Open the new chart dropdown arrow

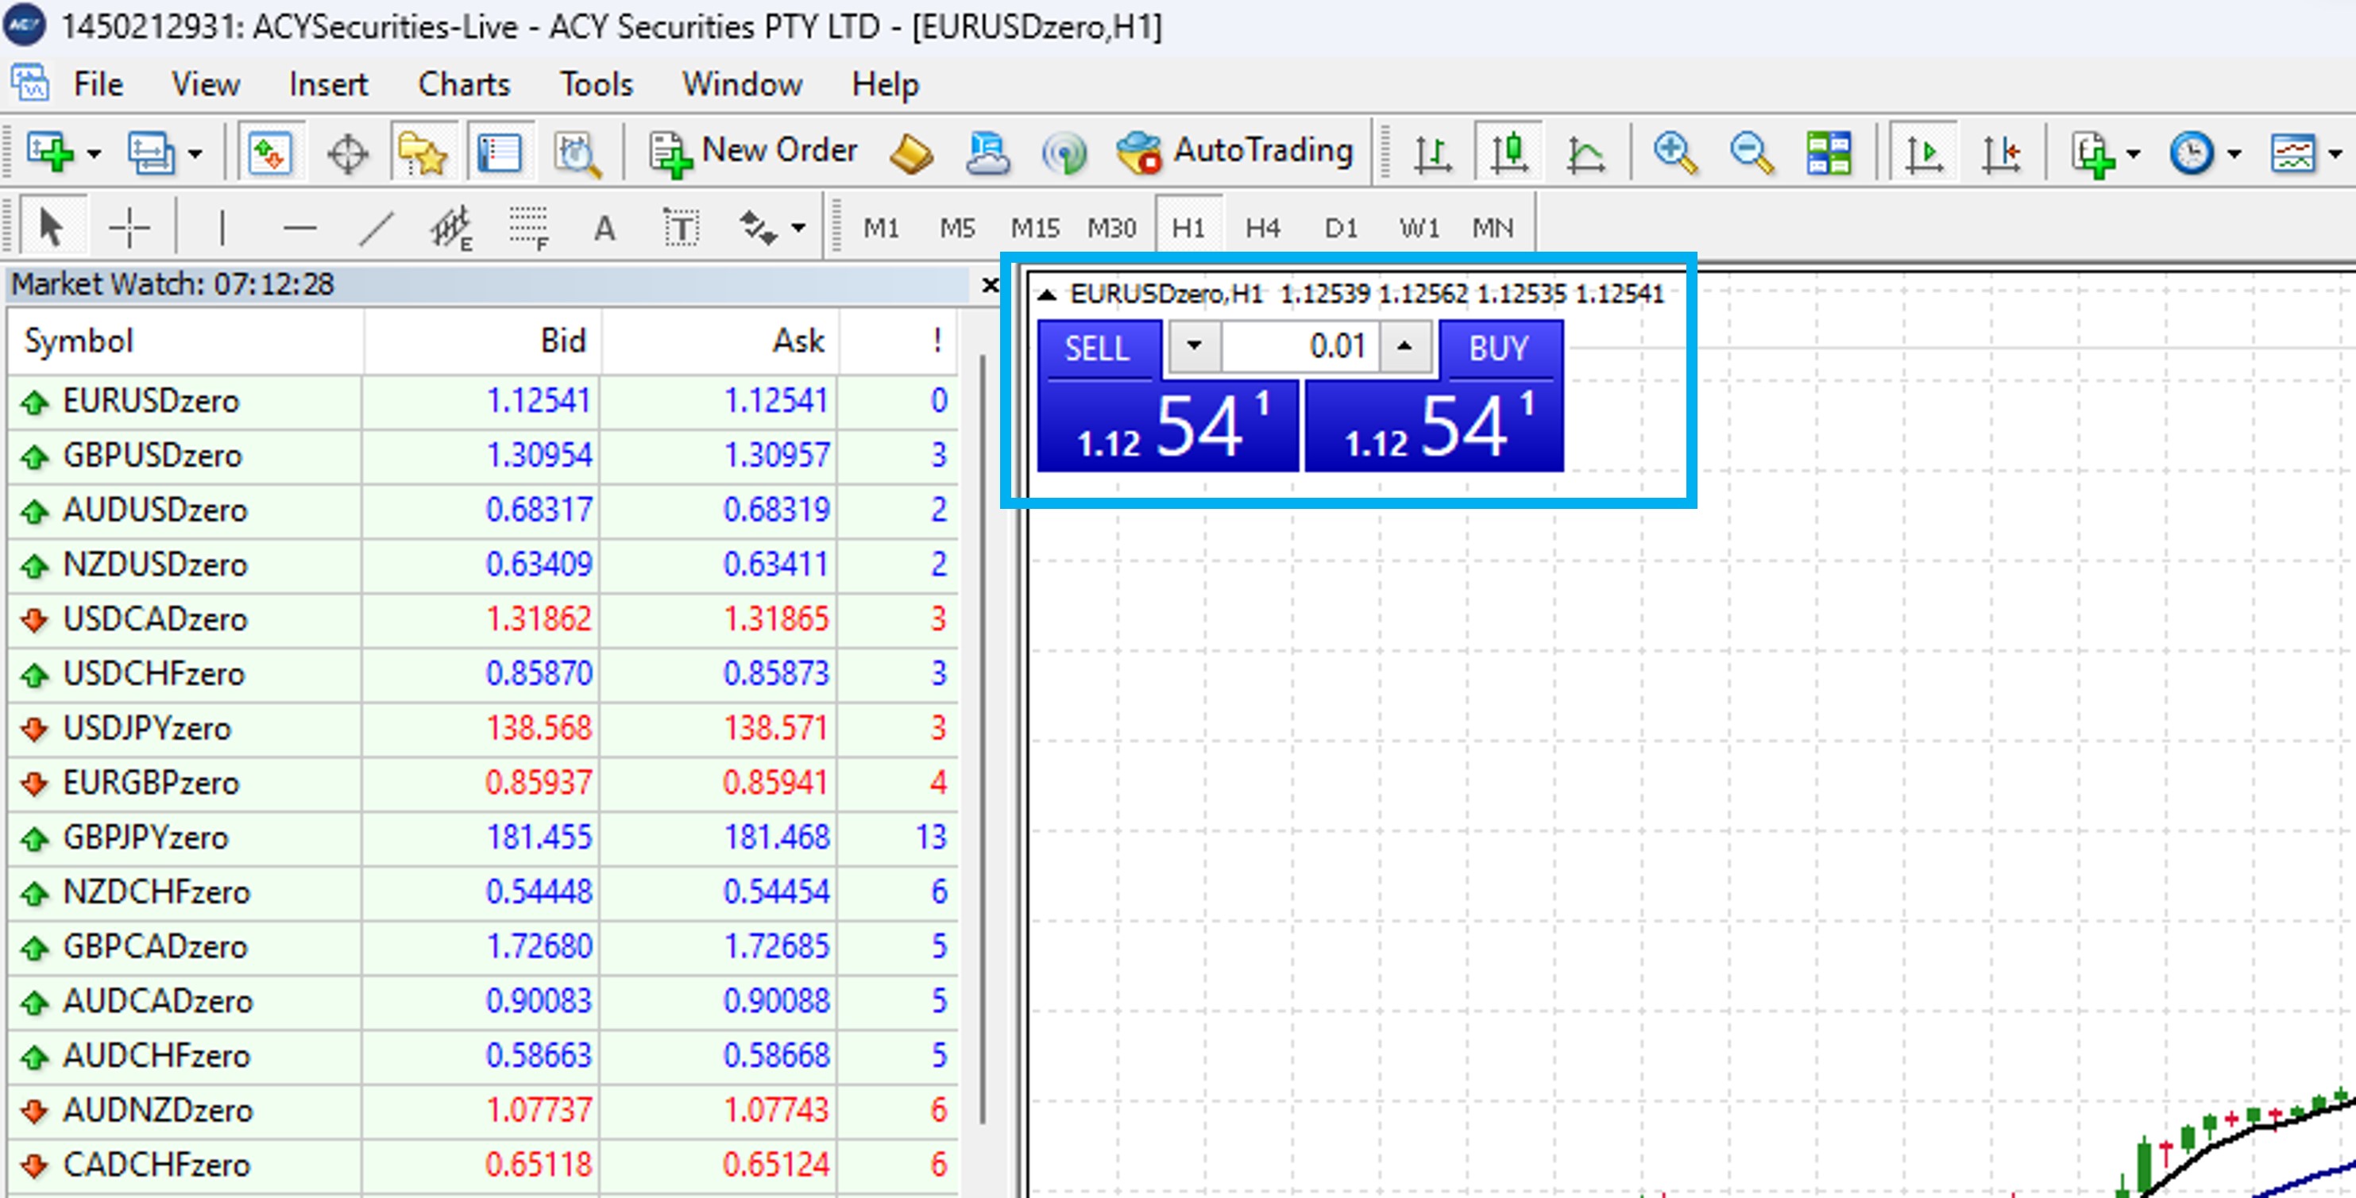[93, 153]
